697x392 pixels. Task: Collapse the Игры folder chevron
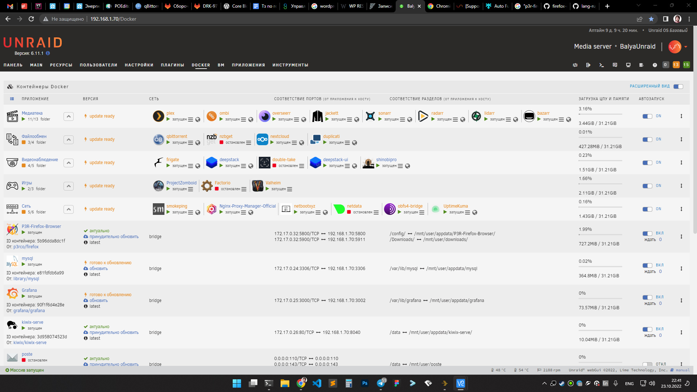pyautogui.click(x=69, y=186)
